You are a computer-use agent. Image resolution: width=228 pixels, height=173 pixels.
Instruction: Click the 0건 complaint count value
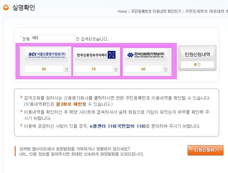click(x=197, y=65)
